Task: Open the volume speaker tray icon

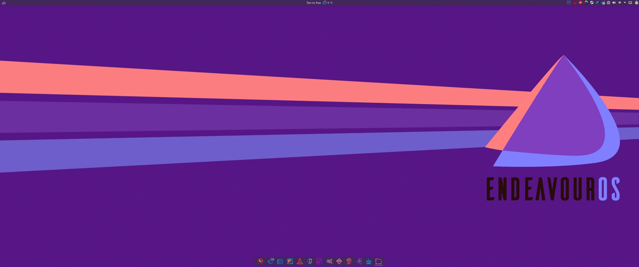Action: [x=614, y=3]
